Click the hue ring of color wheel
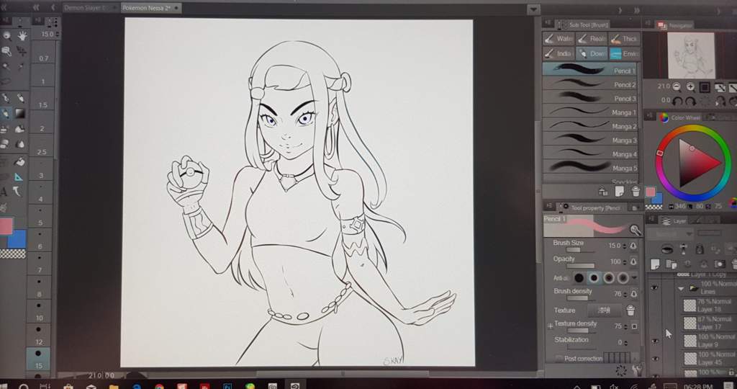Screen dimensions: 737x389 (693, 130)
